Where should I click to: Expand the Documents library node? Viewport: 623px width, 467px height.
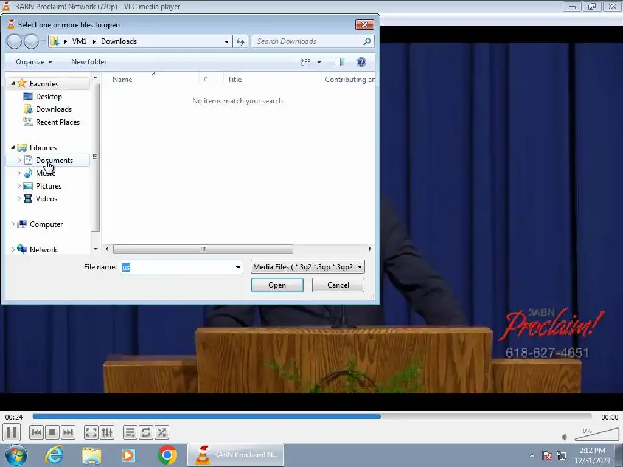click(19, 161)
